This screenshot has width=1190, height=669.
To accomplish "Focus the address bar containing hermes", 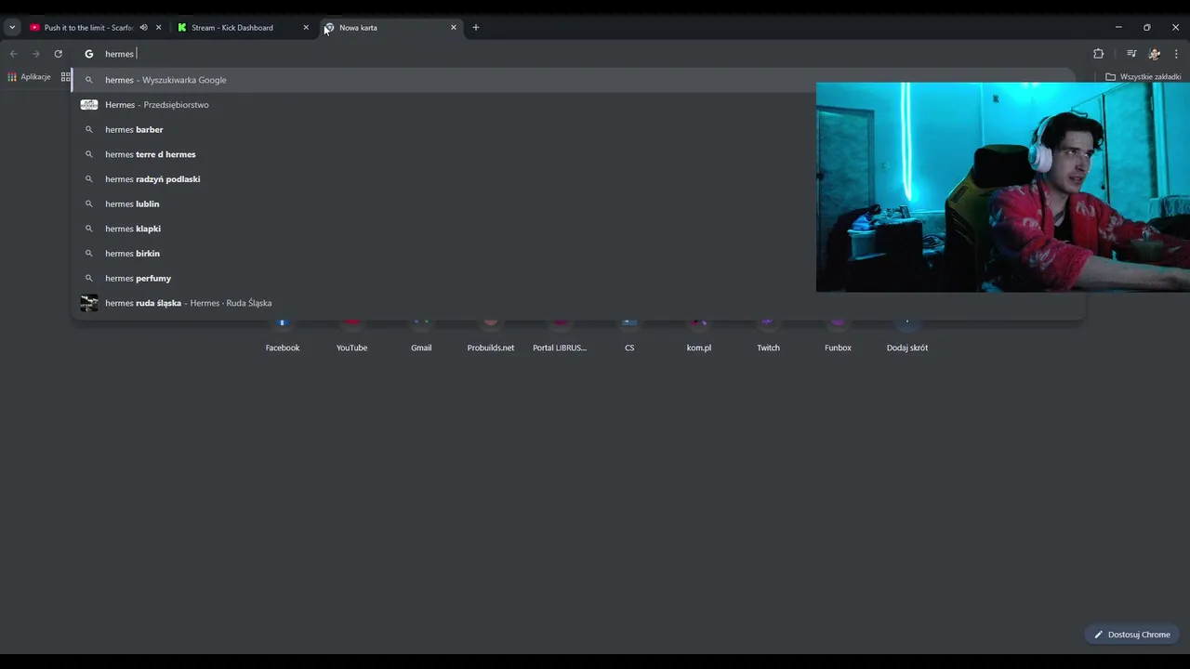I will pos(576,54).
